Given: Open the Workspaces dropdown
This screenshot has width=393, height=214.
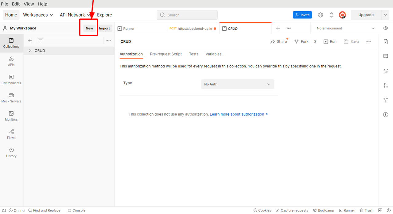Looking at the screenshot, I should point(38,15).
